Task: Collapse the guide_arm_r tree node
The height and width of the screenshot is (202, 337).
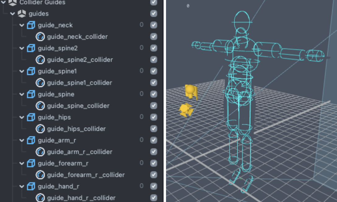Action: point(22,140)
